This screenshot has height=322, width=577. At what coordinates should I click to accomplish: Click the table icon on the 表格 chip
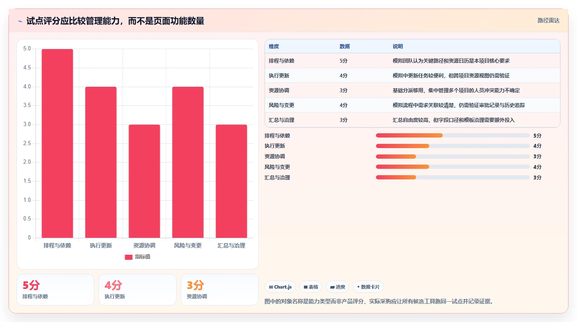click(306, 287)
